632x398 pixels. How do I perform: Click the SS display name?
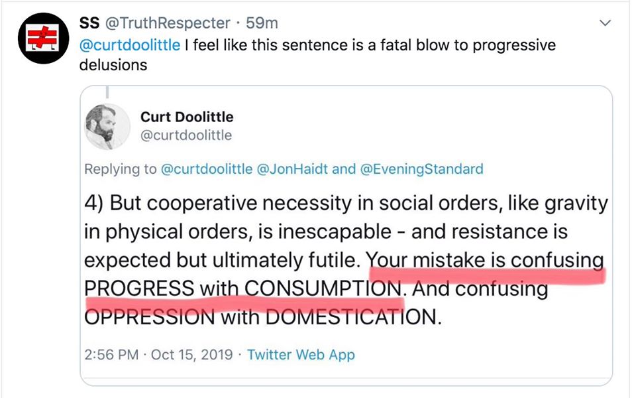88,23
